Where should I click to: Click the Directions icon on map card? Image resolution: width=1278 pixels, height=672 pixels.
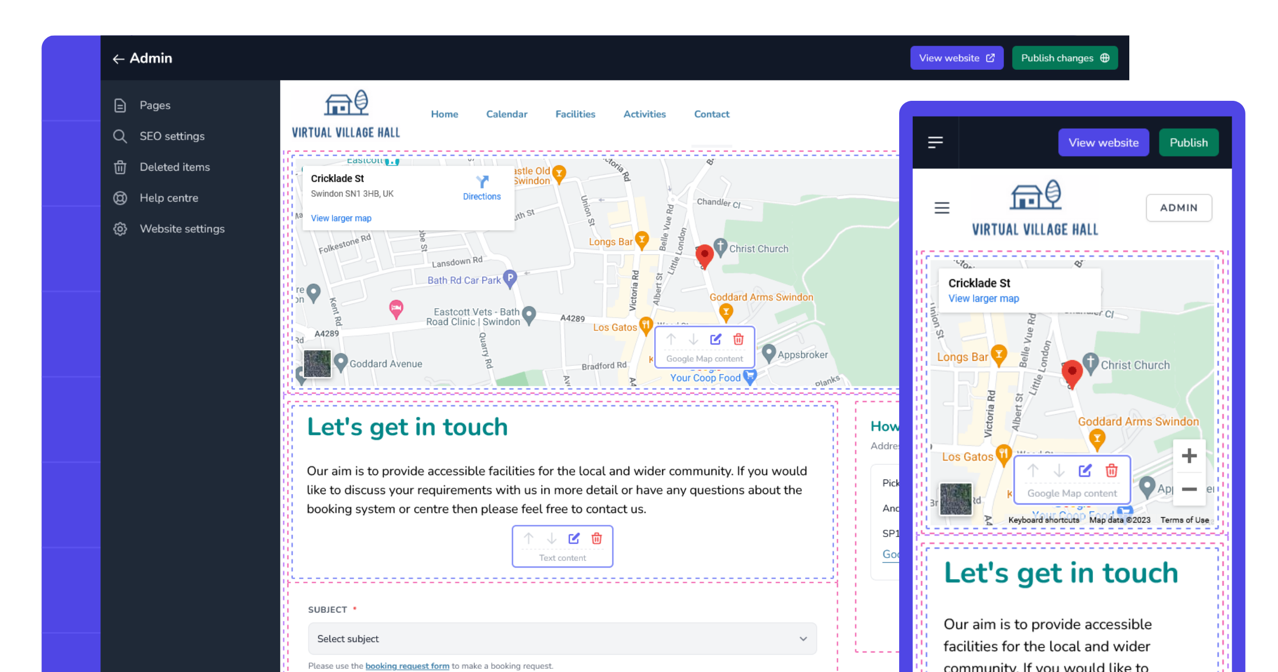click(482, 182)
